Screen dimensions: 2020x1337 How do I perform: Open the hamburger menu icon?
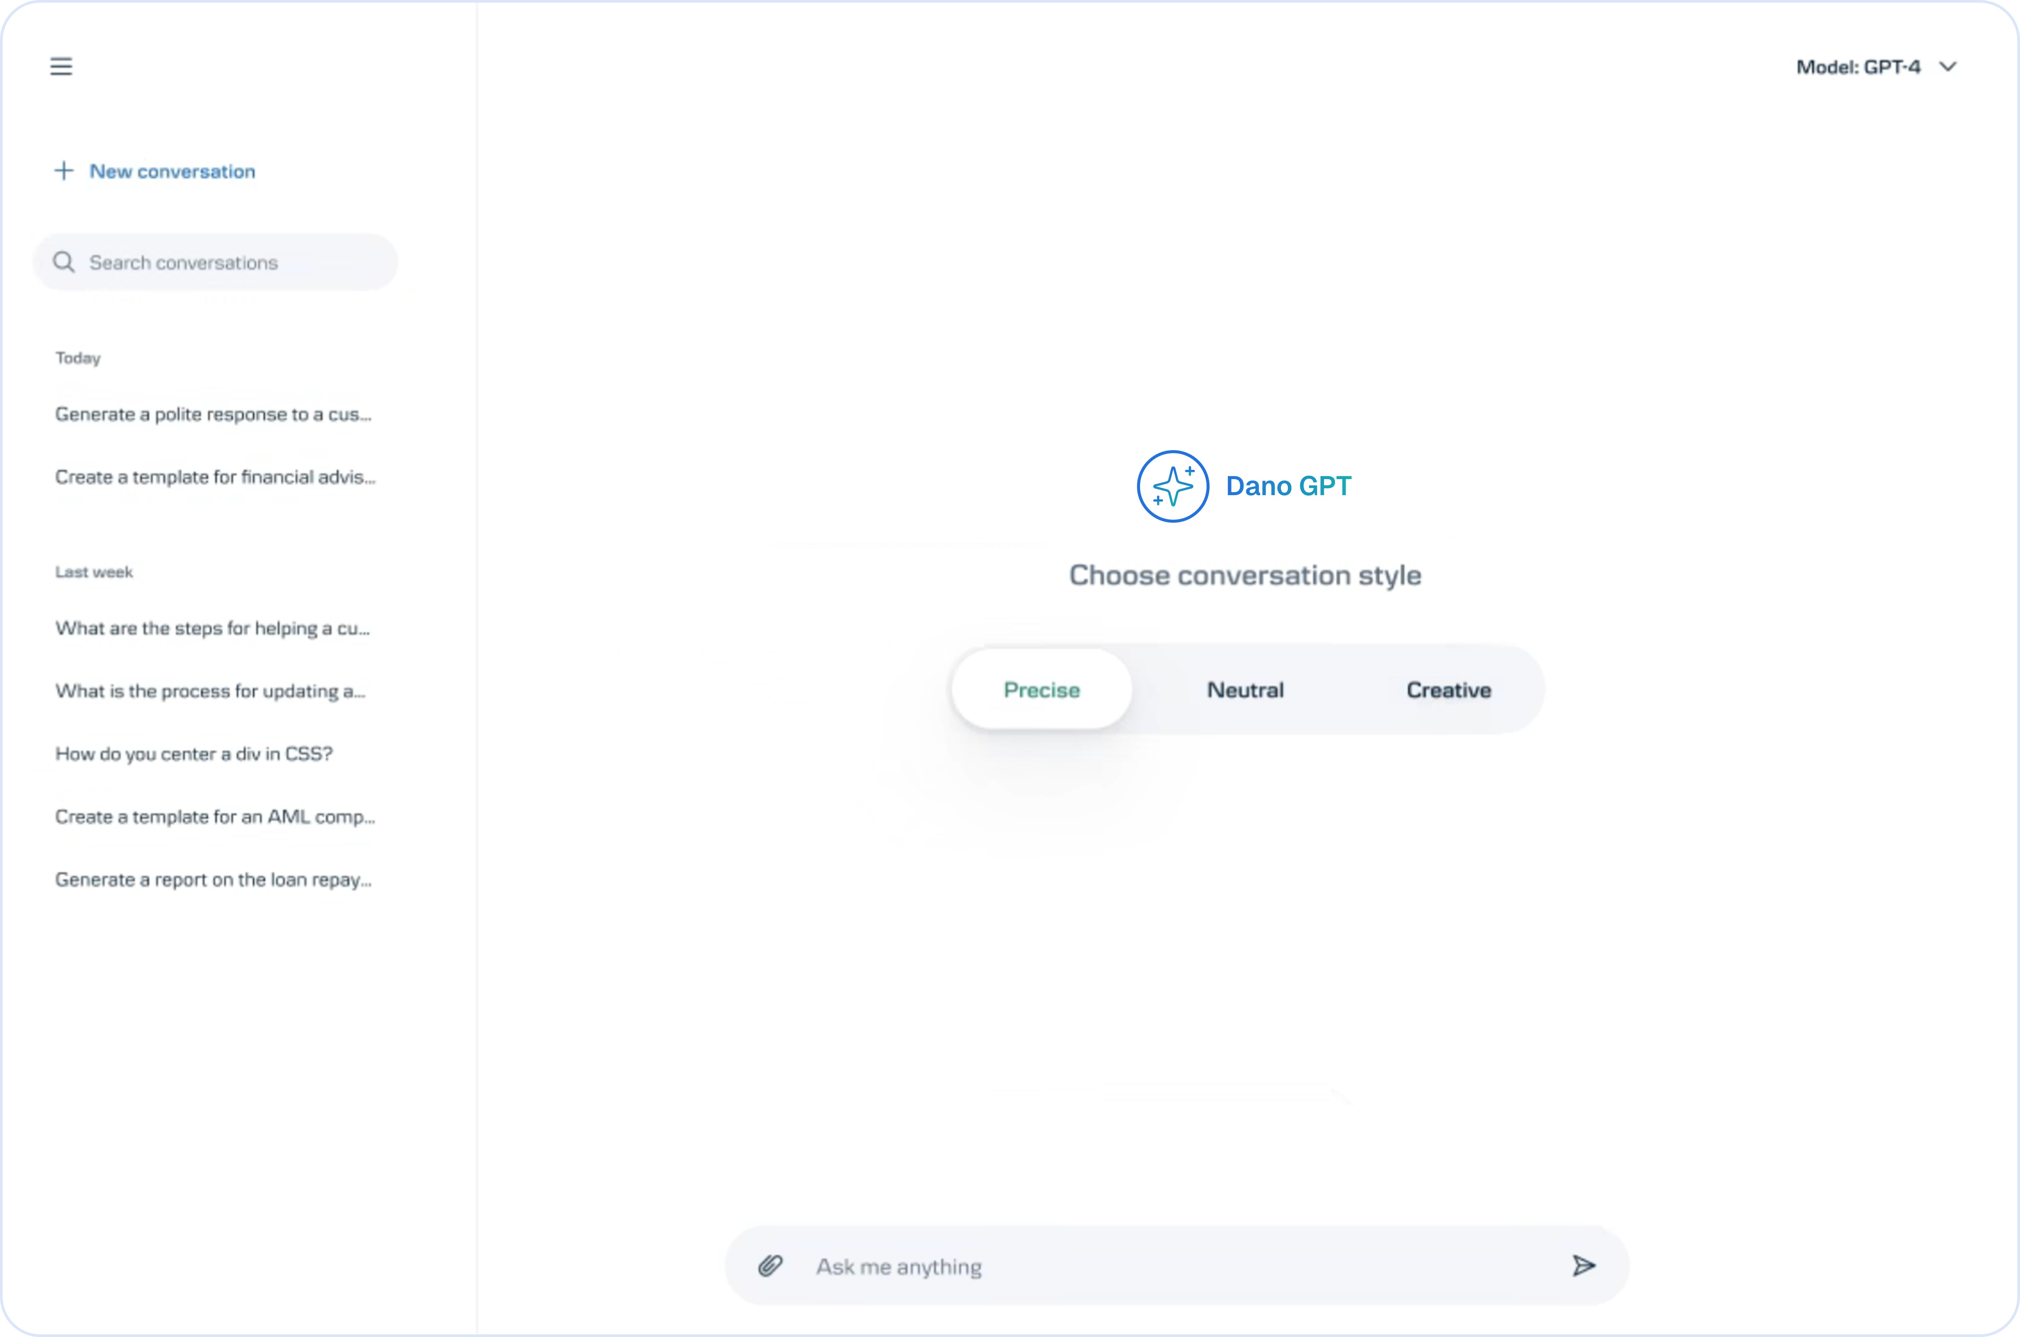60,67
